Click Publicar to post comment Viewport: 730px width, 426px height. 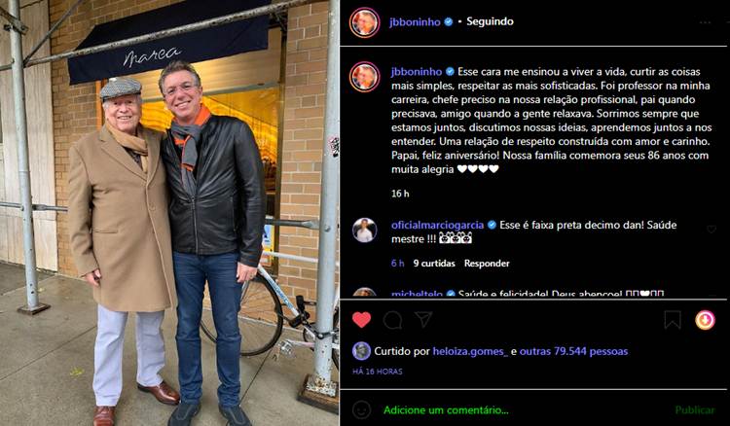click(x=695, y=410)
